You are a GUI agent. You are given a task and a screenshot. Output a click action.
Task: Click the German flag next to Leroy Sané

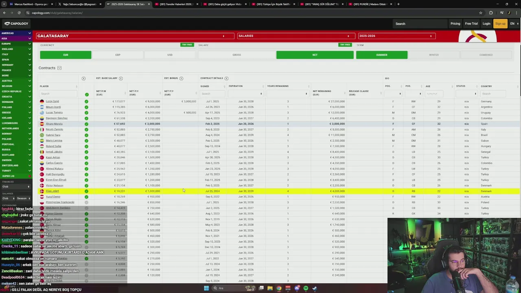(x=42, y=101)
